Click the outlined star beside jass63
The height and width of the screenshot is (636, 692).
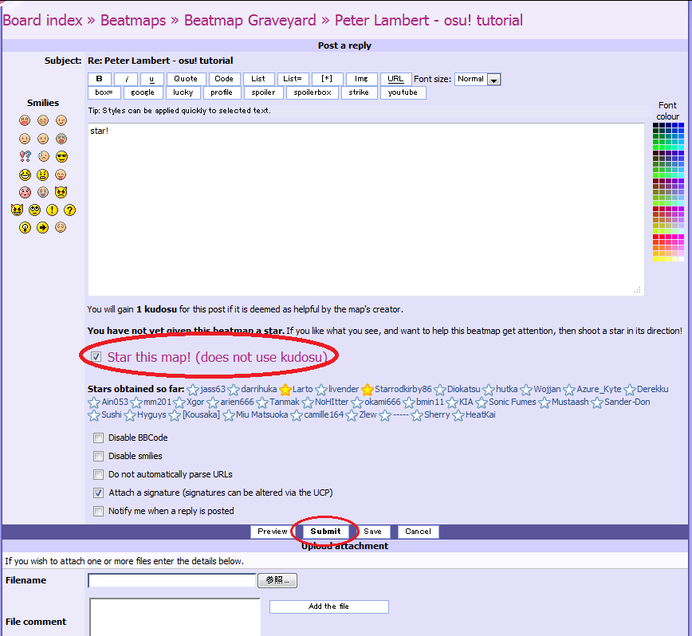(x=193, y=390)
